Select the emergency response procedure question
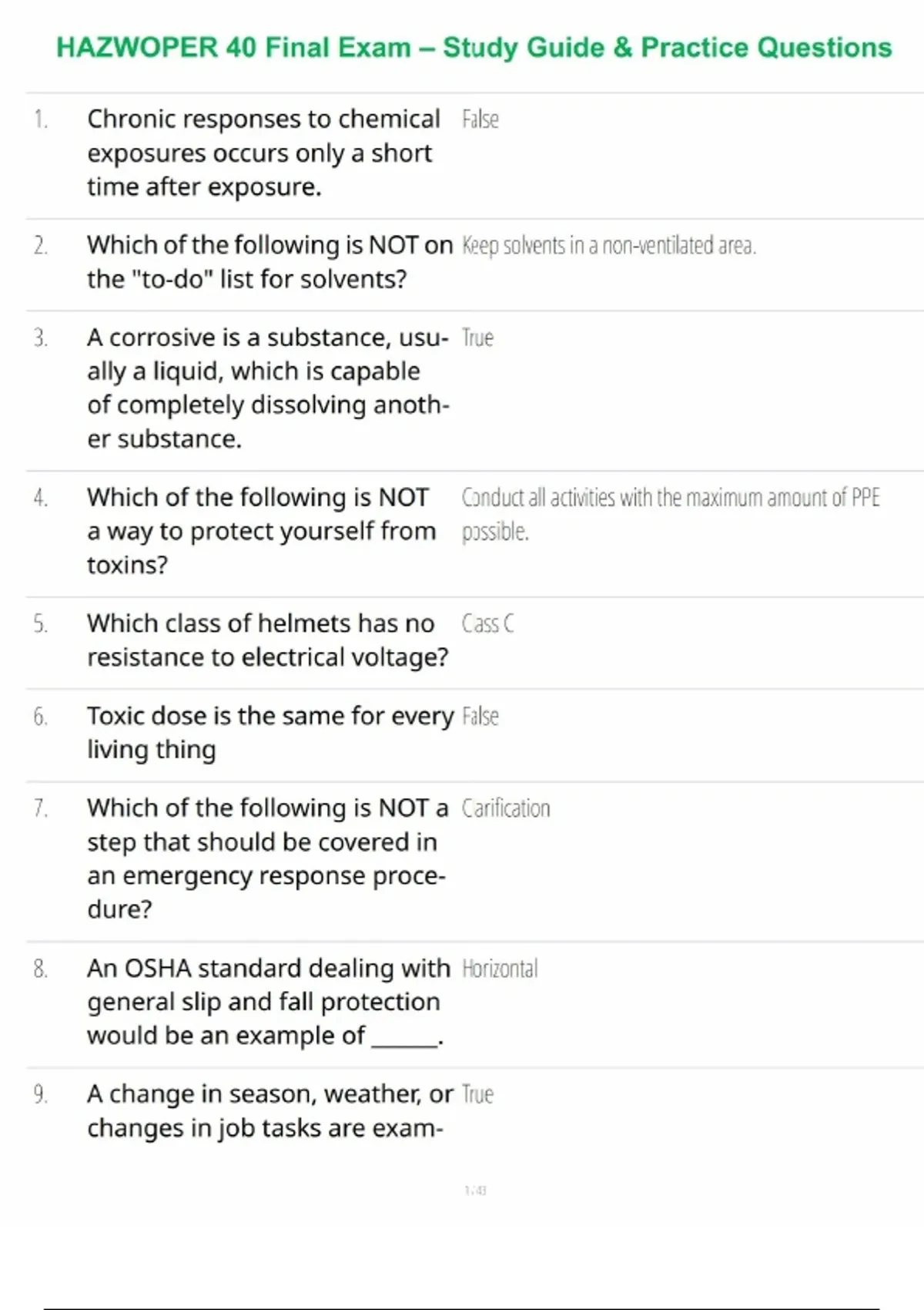Viewport: 924px width, 1310px height. [266, 858]
